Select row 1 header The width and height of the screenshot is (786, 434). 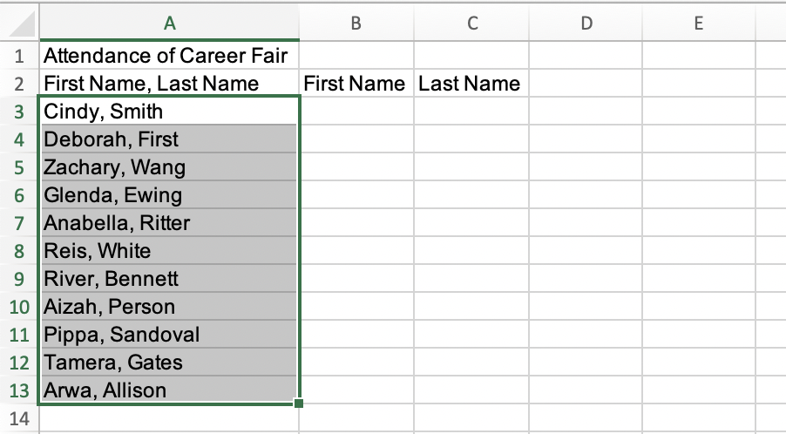coord(19,56)
